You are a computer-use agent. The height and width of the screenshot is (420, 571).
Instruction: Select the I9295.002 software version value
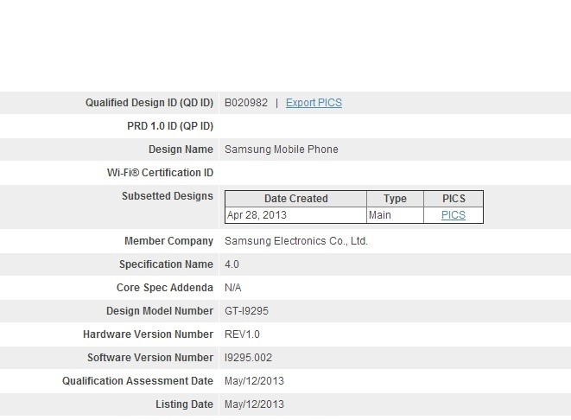point(249,358)
